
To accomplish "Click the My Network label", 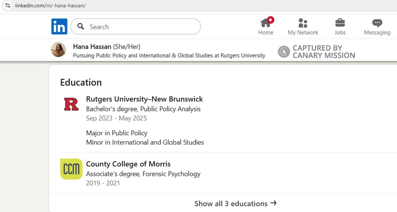I will point(303,32).
